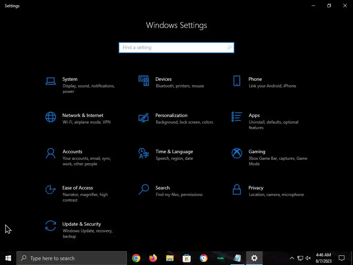Viewport: 353px width, 265px height.
Task: Open the Hulu app in the taskbar
Action: [x=220, y=258]
